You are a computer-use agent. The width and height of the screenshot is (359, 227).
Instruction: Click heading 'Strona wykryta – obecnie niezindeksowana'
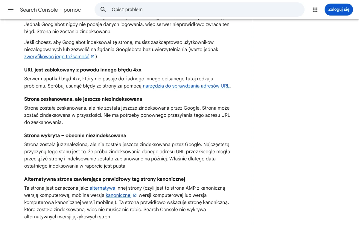[75, 135]
